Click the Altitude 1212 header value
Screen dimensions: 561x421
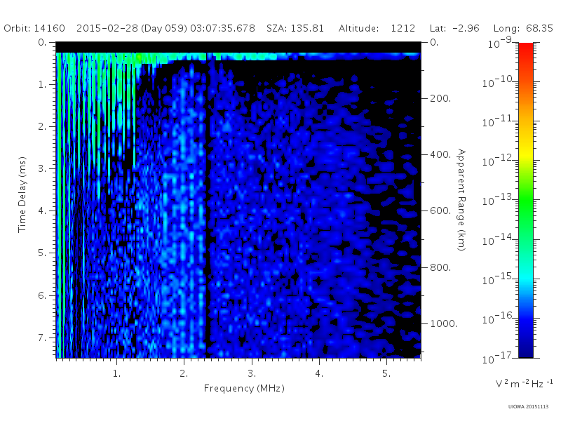tap(377, 28)
